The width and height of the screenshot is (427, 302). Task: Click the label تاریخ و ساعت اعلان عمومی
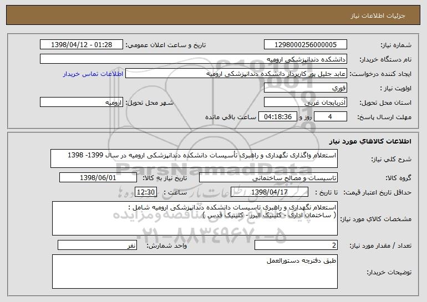[166, 45]
